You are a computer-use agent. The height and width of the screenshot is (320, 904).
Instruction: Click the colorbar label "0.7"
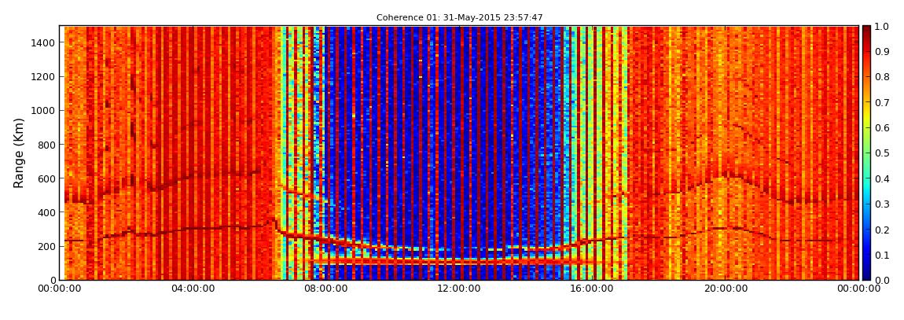[881, 103]
